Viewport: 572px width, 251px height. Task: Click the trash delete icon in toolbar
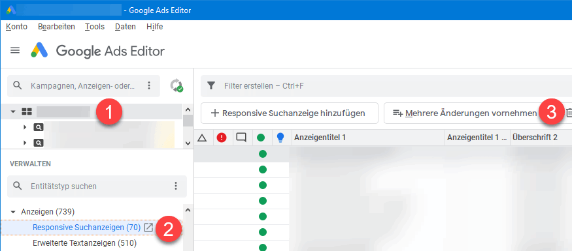(x=569, y=113)
